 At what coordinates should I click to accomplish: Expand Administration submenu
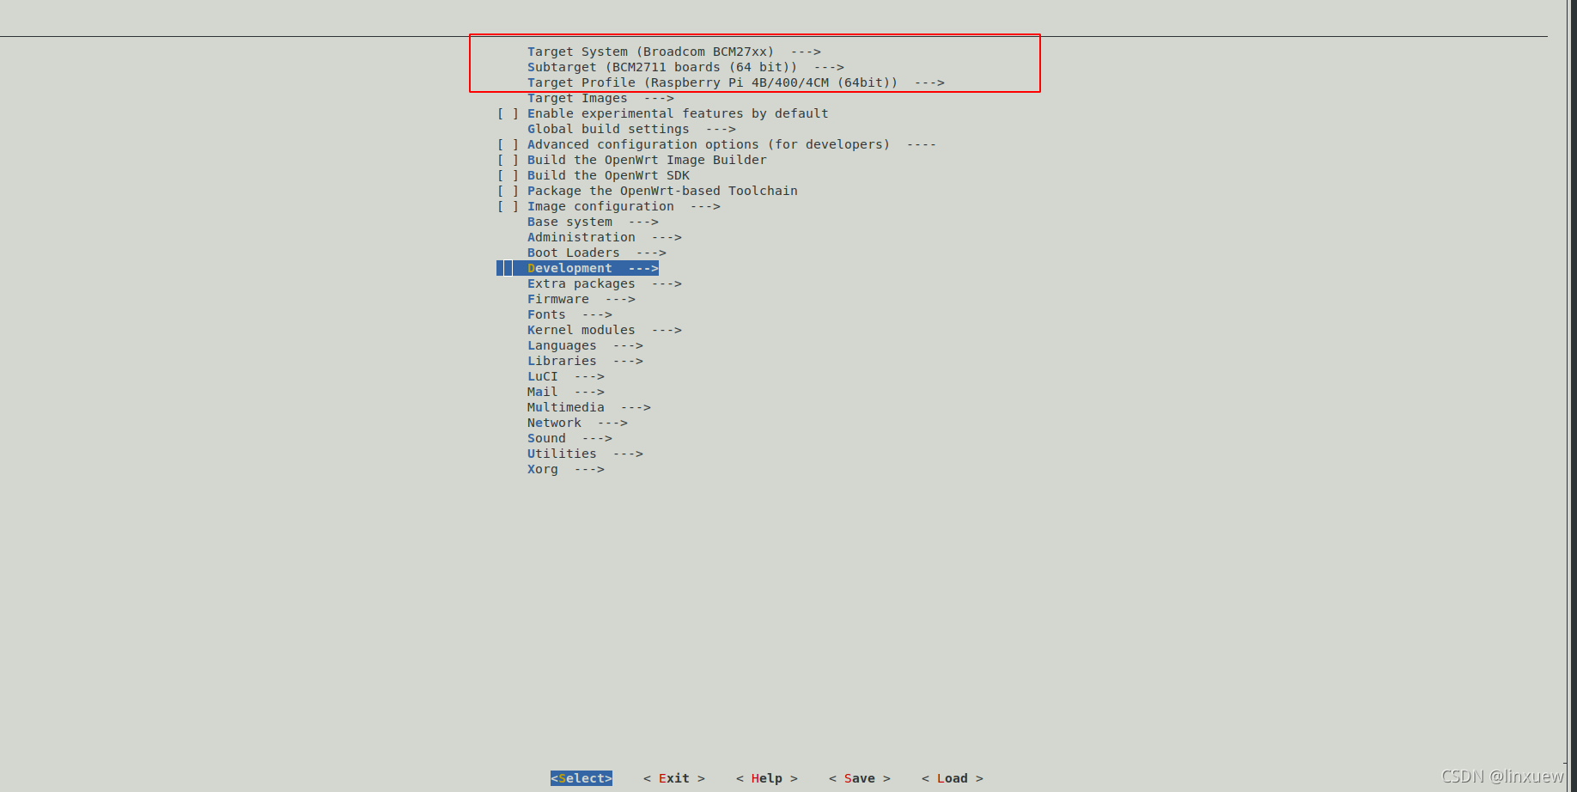click(x=604, y=237)
